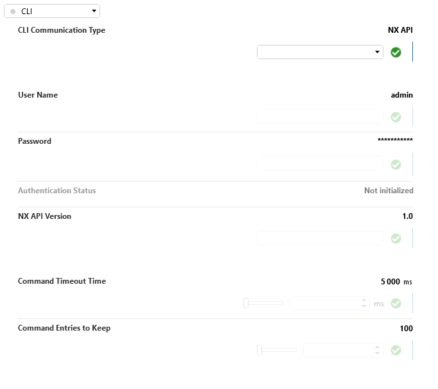Decrease Command Entries to Keep value
The width and height of the screenshot is (438, 389).
point(377,353)
